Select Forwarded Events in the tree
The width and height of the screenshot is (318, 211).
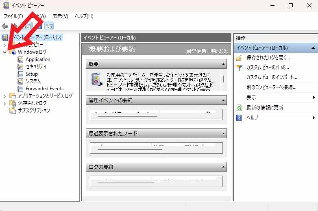click(44, 89)
